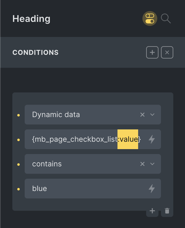Expand the chevron next to "contains"
This screenshot has width=185, height=228.
(x=152, y=164)
